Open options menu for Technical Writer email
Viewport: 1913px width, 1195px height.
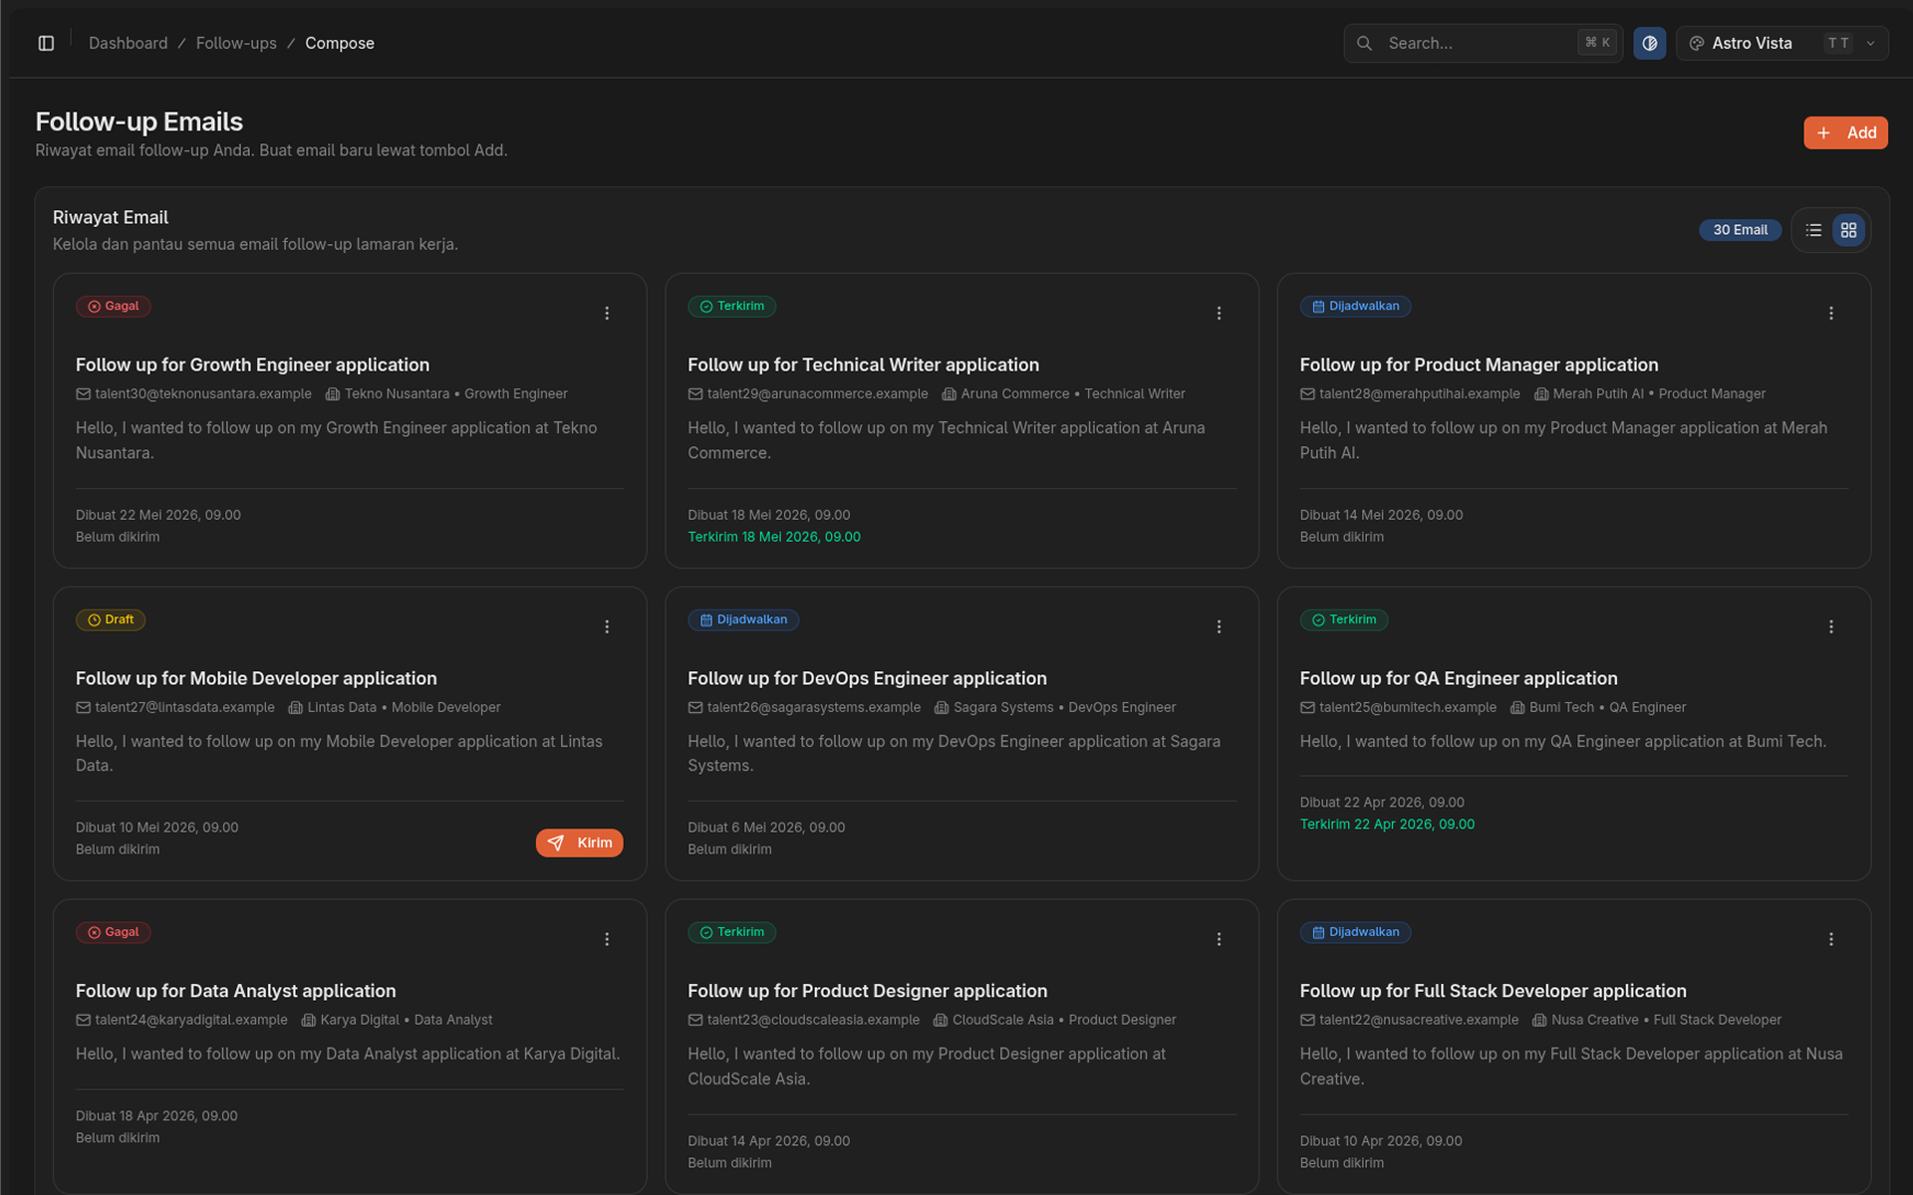1219,313
